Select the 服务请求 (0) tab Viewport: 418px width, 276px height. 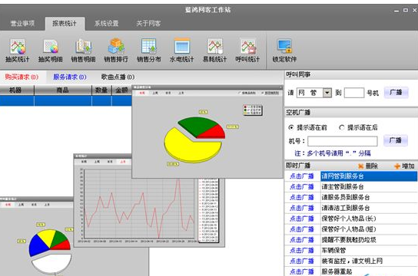pyautogui.click(x=70, y=77)
